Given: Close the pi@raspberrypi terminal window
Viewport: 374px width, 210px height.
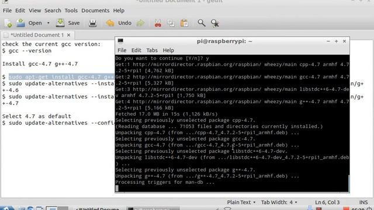Looking at the screenshot, I should point(344,41).
